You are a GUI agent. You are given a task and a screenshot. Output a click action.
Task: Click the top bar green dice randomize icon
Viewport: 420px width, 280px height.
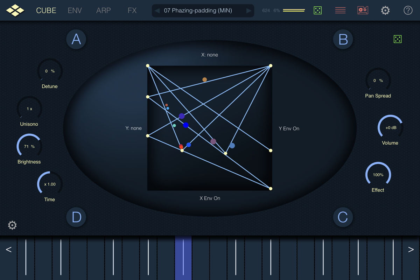pos(317,10)
